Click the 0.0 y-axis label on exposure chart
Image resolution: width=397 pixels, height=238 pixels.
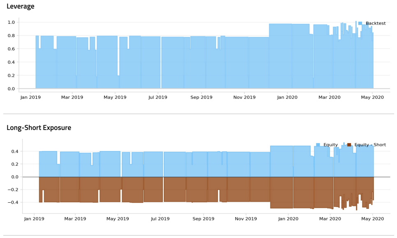click(x=14, y=177)
